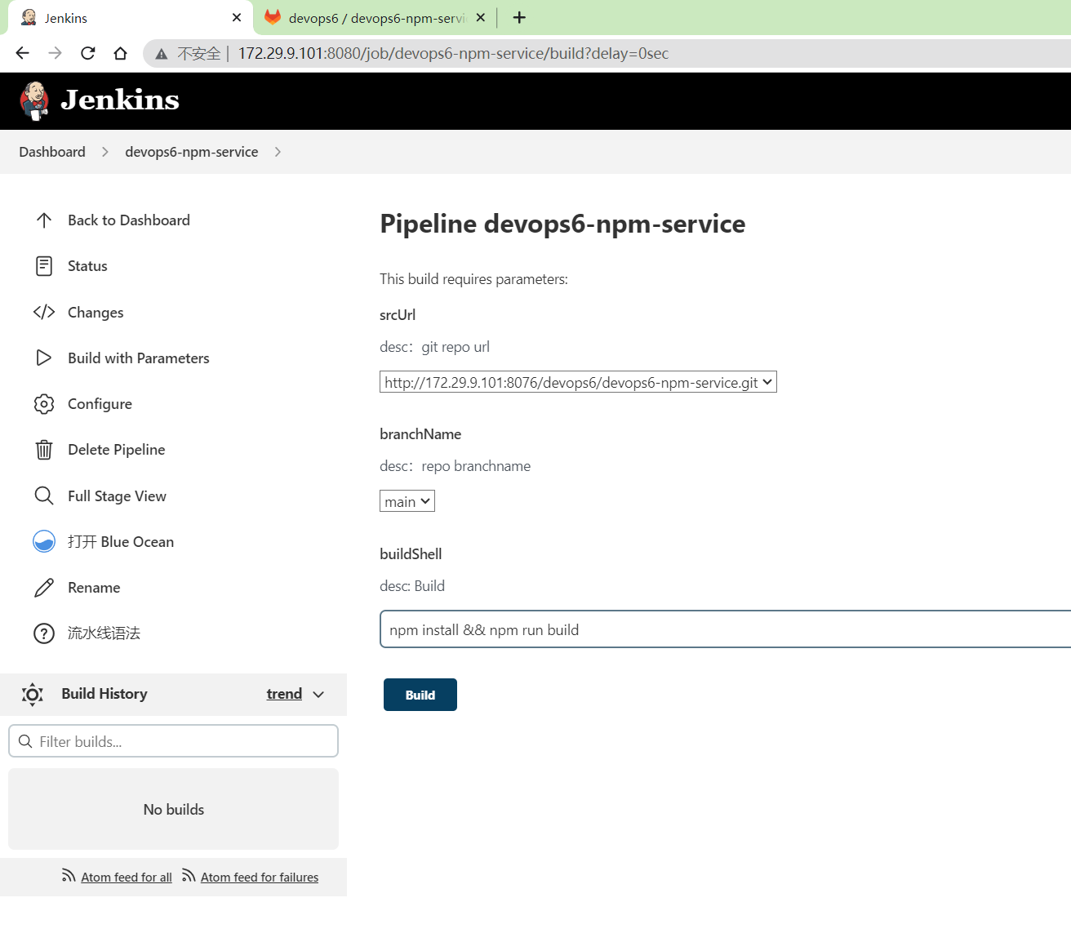The height and width of the screenshot is (951, 1071).
Task: Click into the buildShell text field
Action: click(725, 629)
